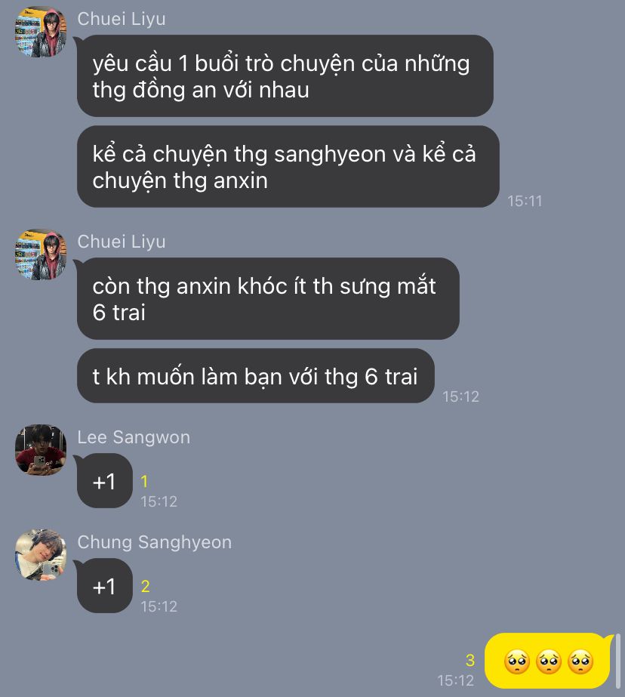Open Chuei Liyu's top profile picture
This screenshot has width=625, height=697.
(x=41, y=32)
